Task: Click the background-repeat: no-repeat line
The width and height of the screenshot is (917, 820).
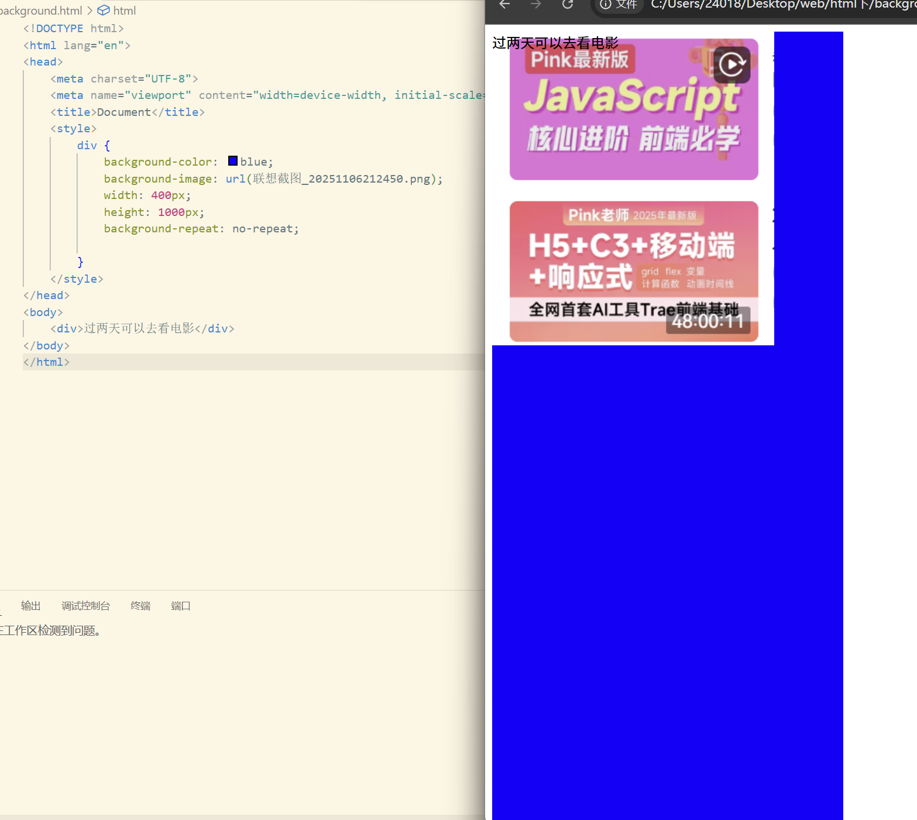Action: [x=201, y=228]
